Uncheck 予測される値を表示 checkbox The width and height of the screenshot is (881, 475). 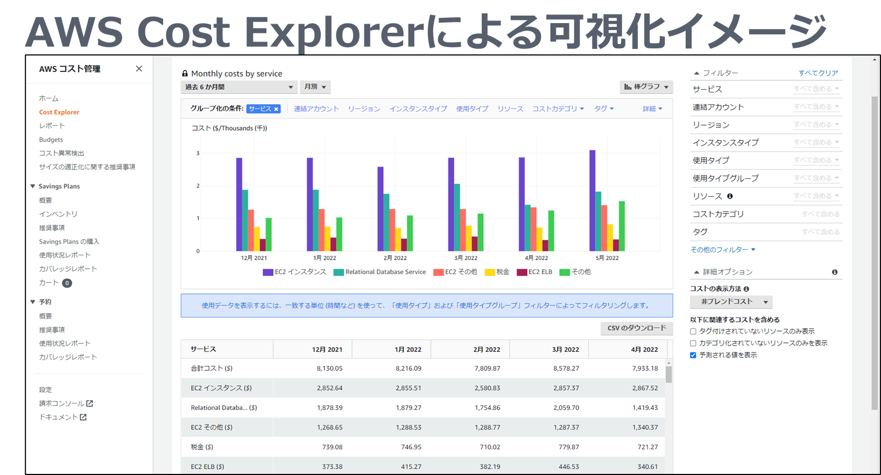coord(693,355)
